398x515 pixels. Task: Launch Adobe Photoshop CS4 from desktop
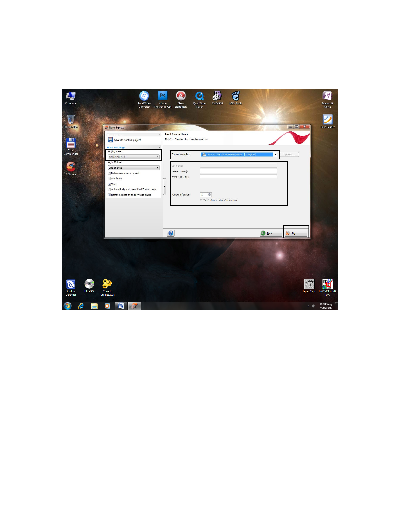[x=162, y=96]
